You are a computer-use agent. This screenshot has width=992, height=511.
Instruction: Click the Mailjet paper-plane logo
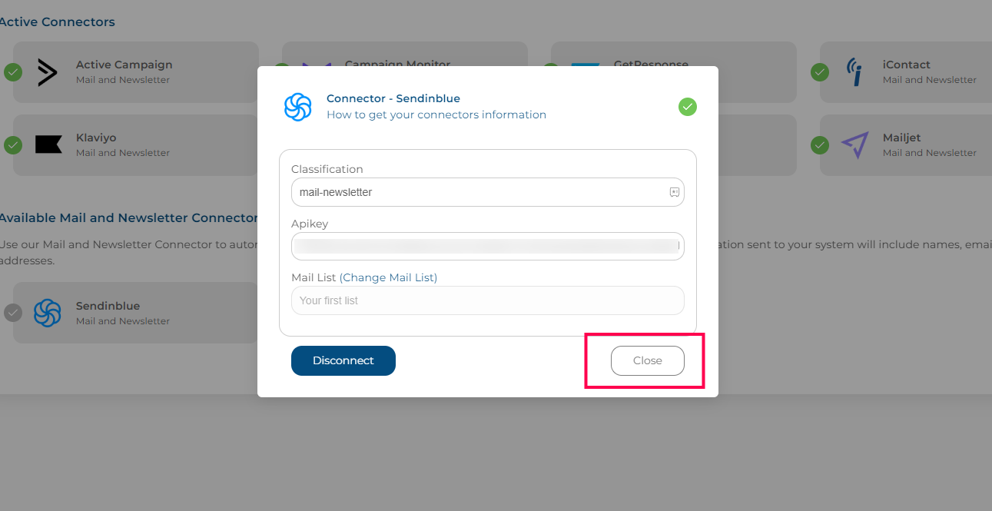[x=854, y=144]
